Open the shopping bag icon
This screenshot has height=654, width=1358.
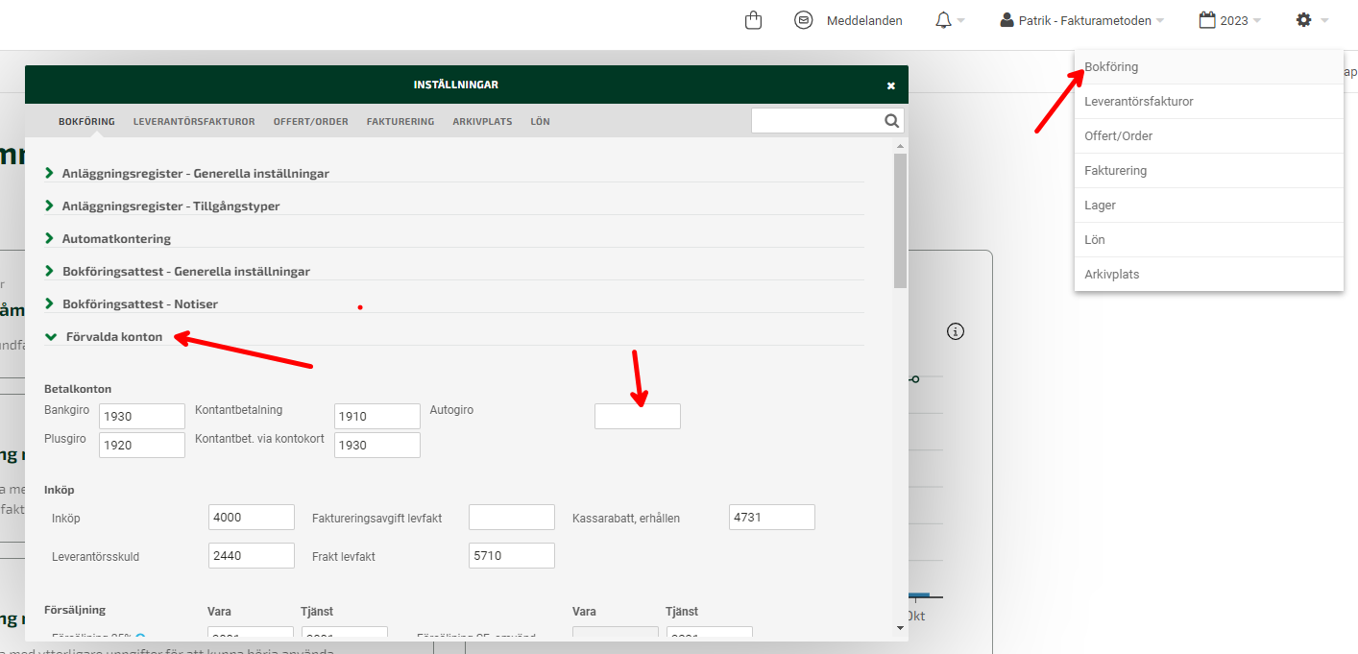tap(754, 20)
